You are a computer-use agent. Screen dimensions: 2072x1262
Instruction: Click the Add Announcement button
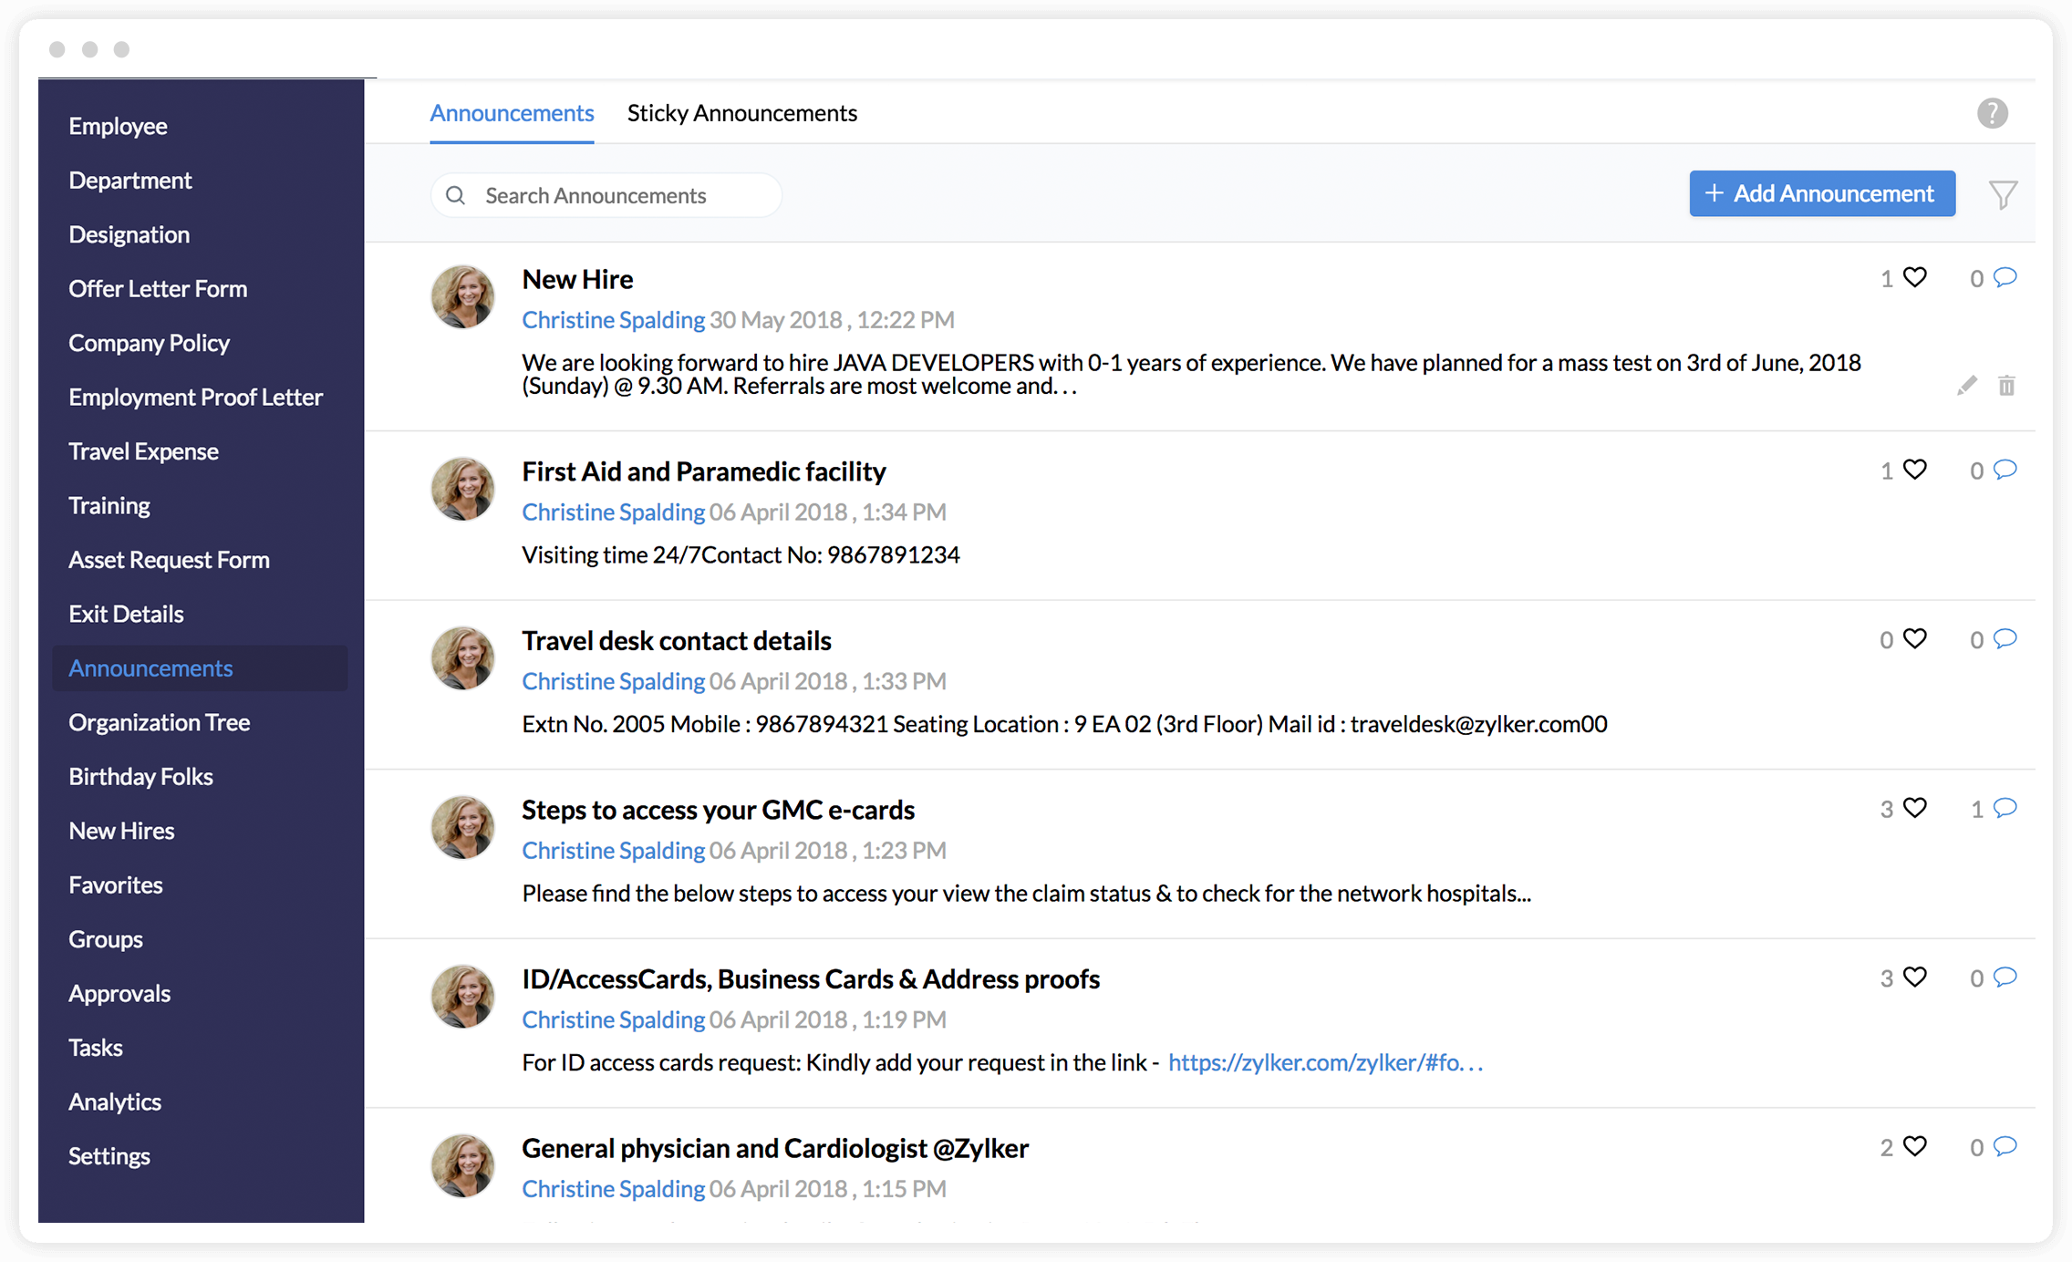tap(1821, 193)
